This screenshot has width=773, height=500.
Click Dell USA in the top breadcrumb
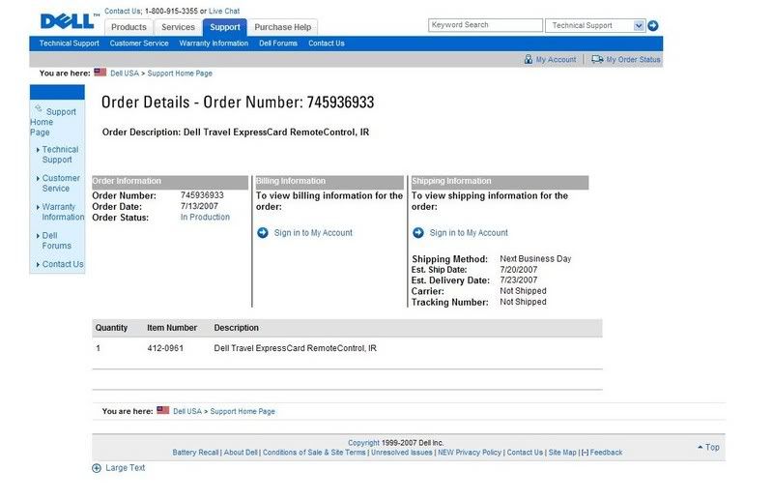[125, 74]
